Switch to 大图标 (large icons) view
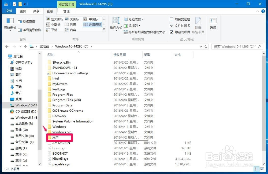 74,19
